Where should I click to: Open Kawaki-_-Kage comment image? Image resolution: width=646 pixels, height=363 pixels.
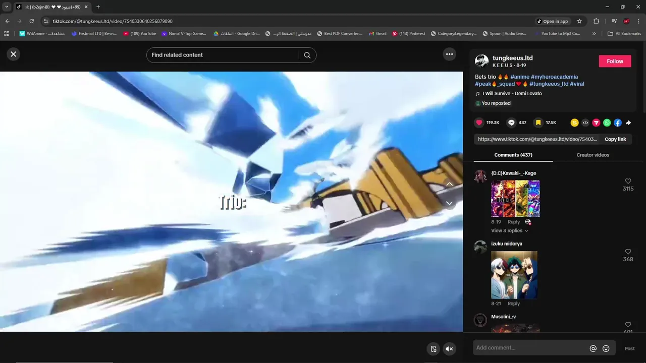pos(515,199)
